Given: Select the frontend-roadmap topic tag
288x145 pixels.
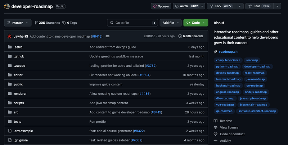Looking at the screenshot, I should [x=228, y=79].
